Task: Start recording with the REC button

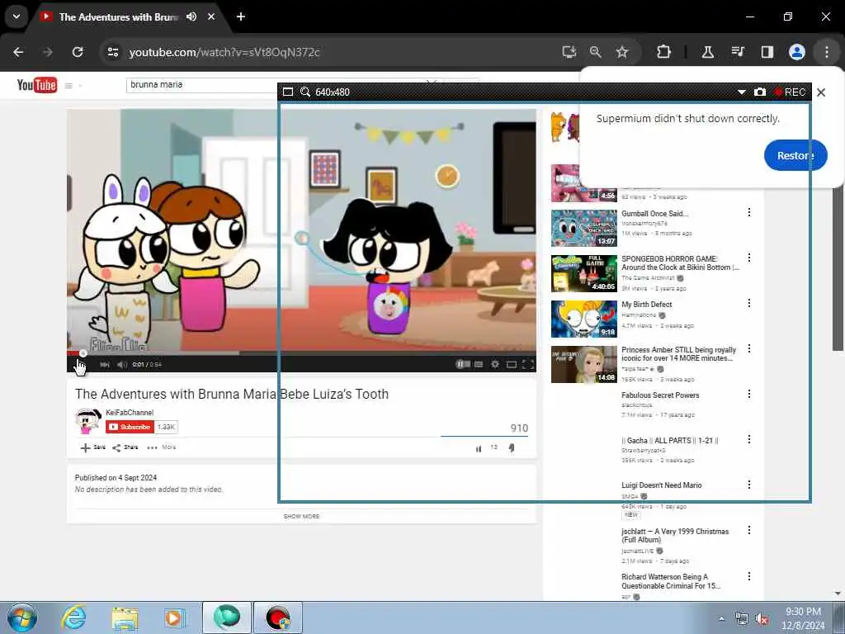Action: point(790,92)
